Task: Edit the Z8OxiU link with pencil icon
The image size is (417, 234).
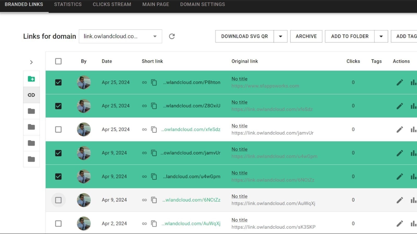Action: [x=400, y=106]
